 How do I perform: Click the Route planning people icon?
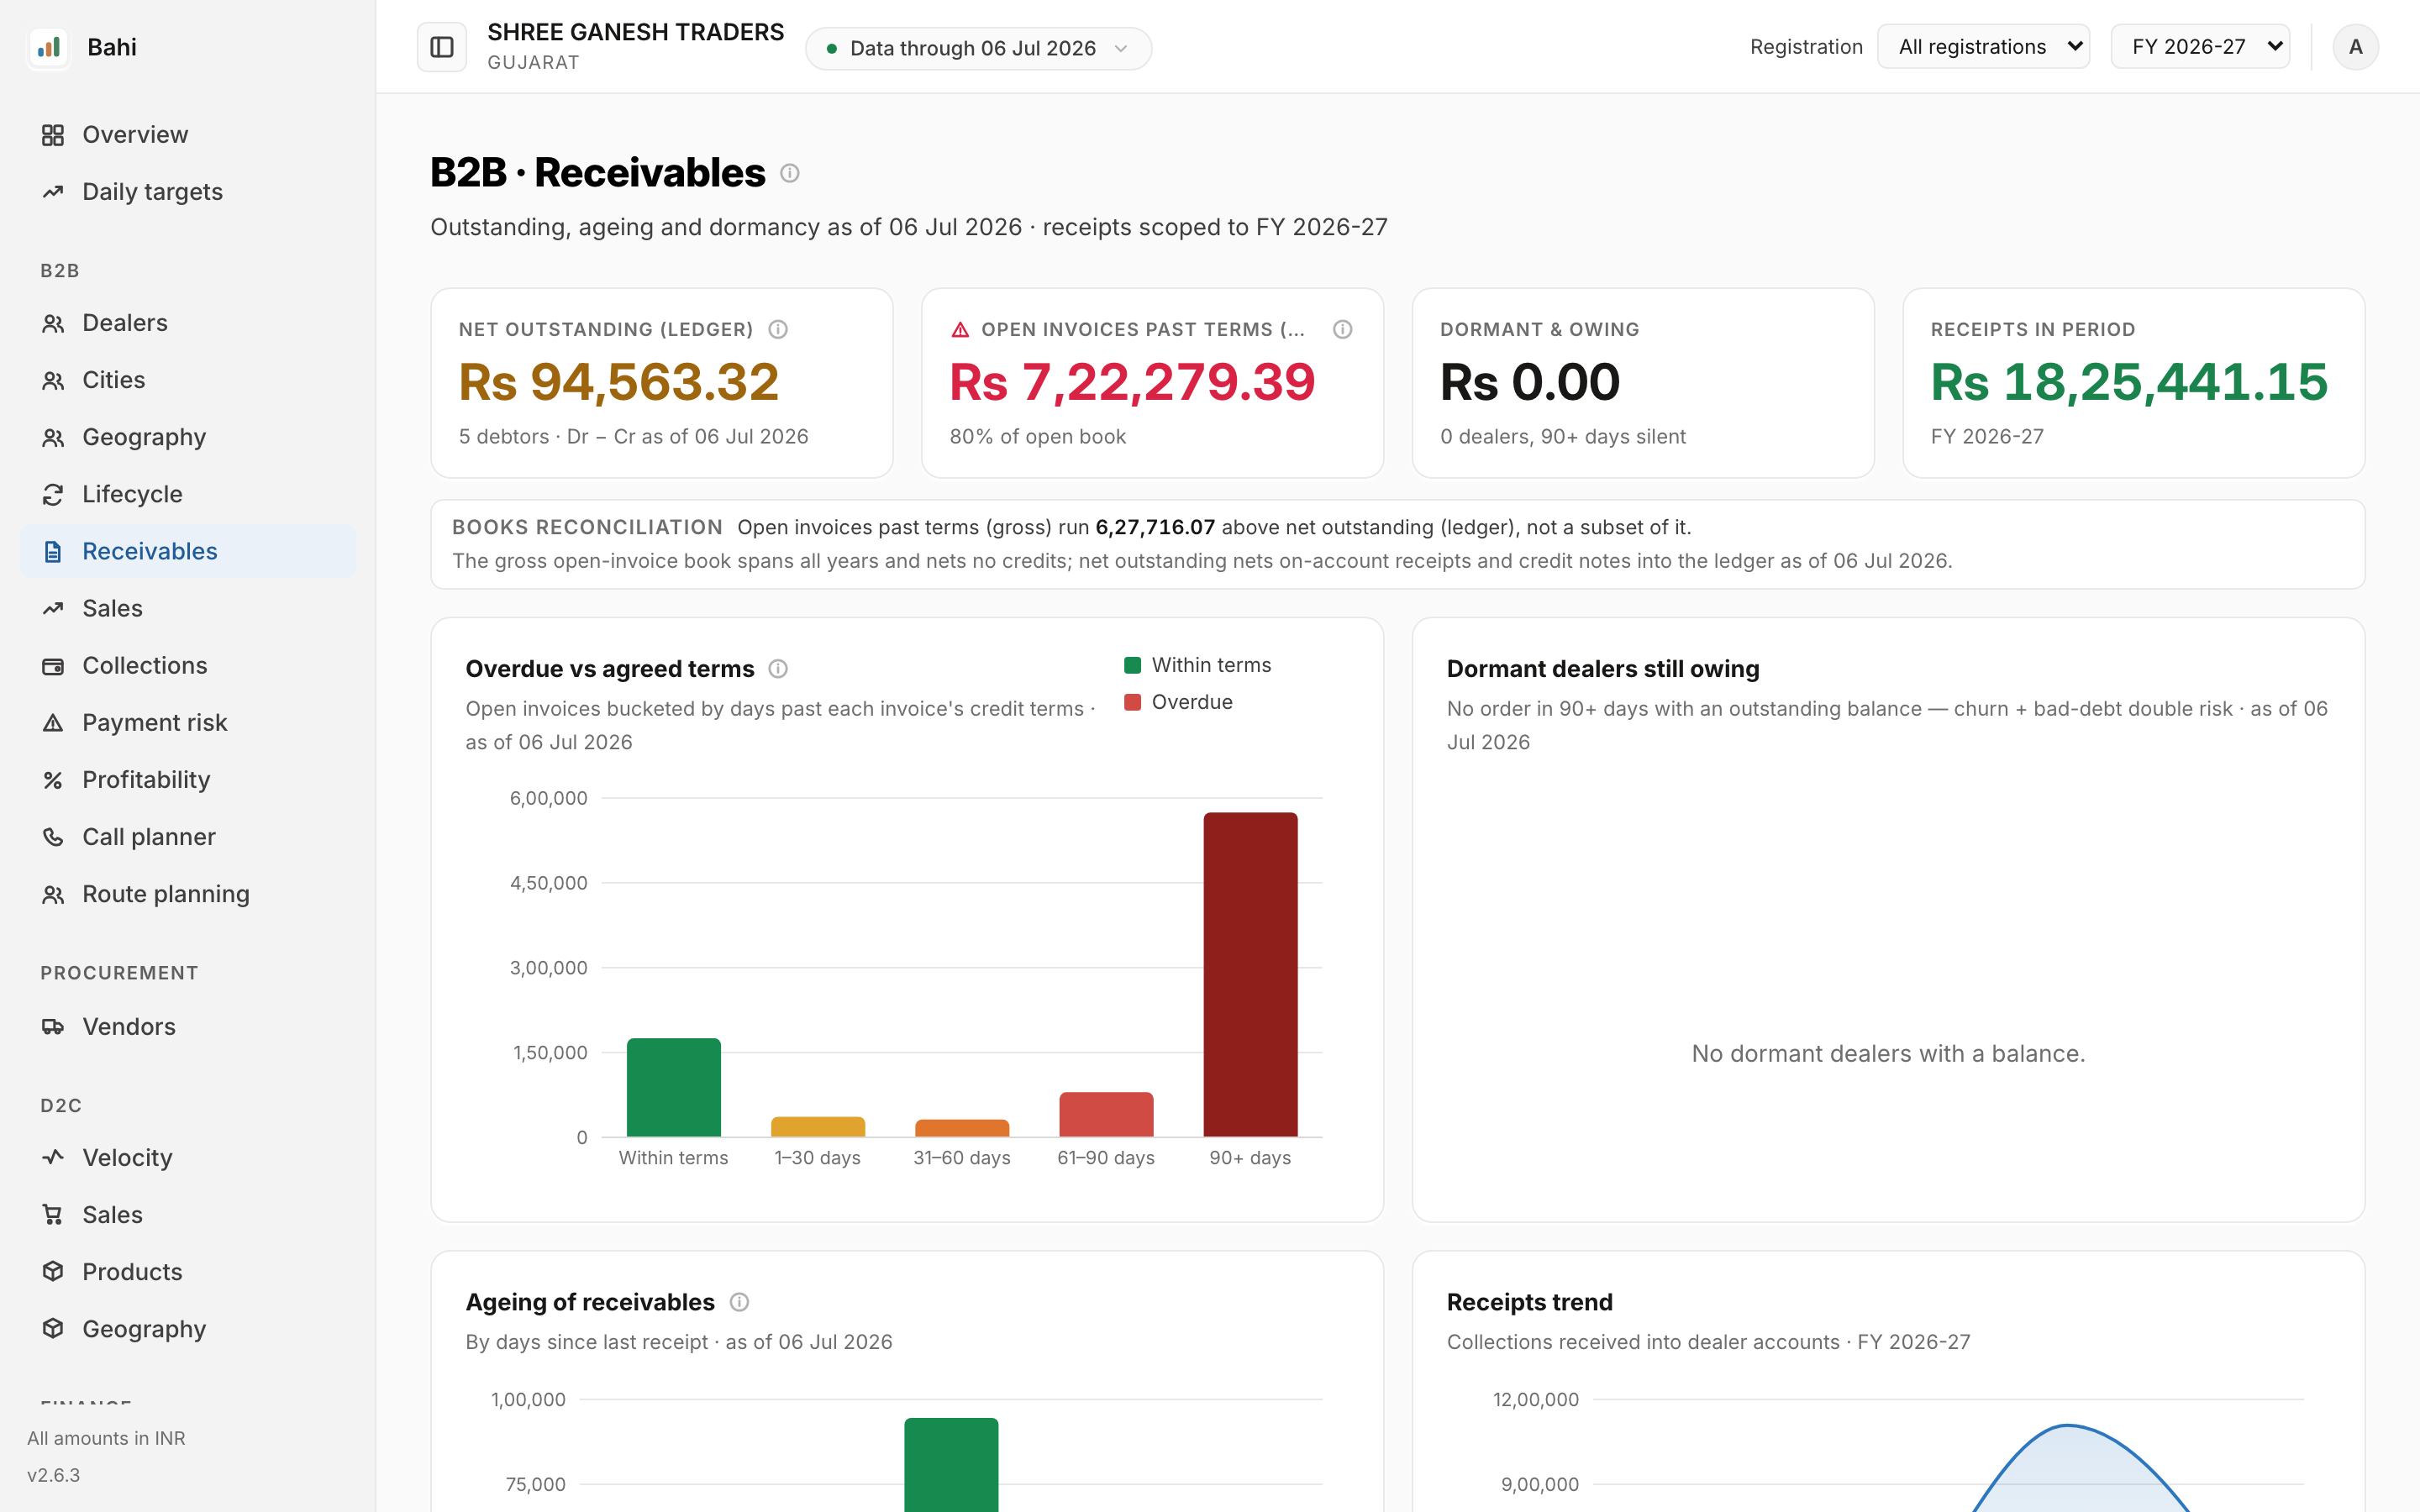[53, 894]
